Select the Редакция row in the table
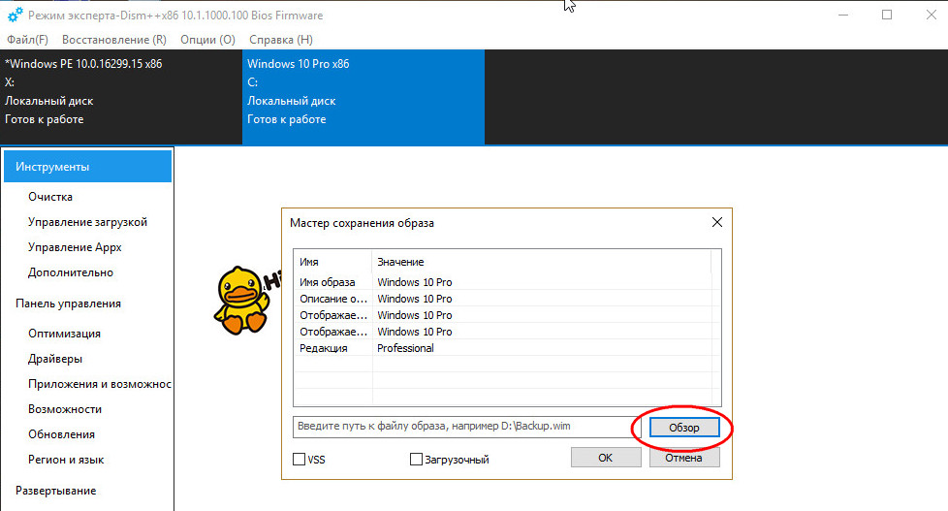Screen dimensions: 948x511 (x=407, y=348)
